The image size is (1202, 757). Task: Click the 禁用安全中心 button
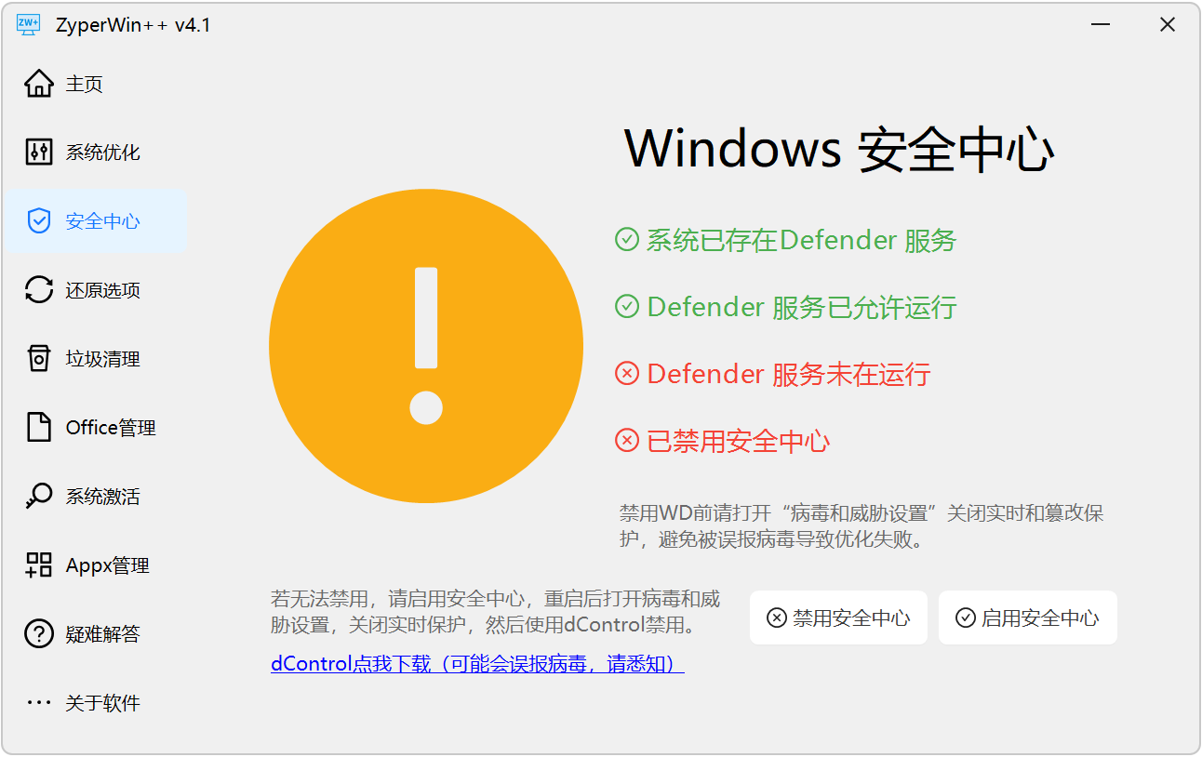pyautogui.click(x=838, y=618)
